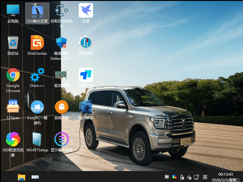Select the 离线清除 Defender shield icon
Screen dimensions: 243x182
tap(62, 43)
